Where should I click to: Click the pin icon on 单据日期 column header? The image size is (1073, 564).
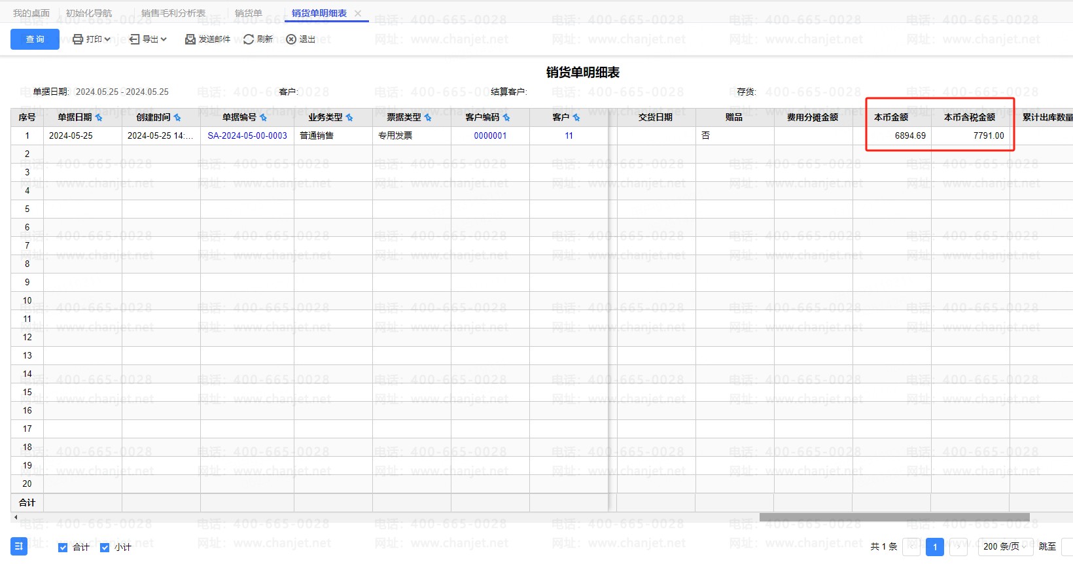[99, 118]
